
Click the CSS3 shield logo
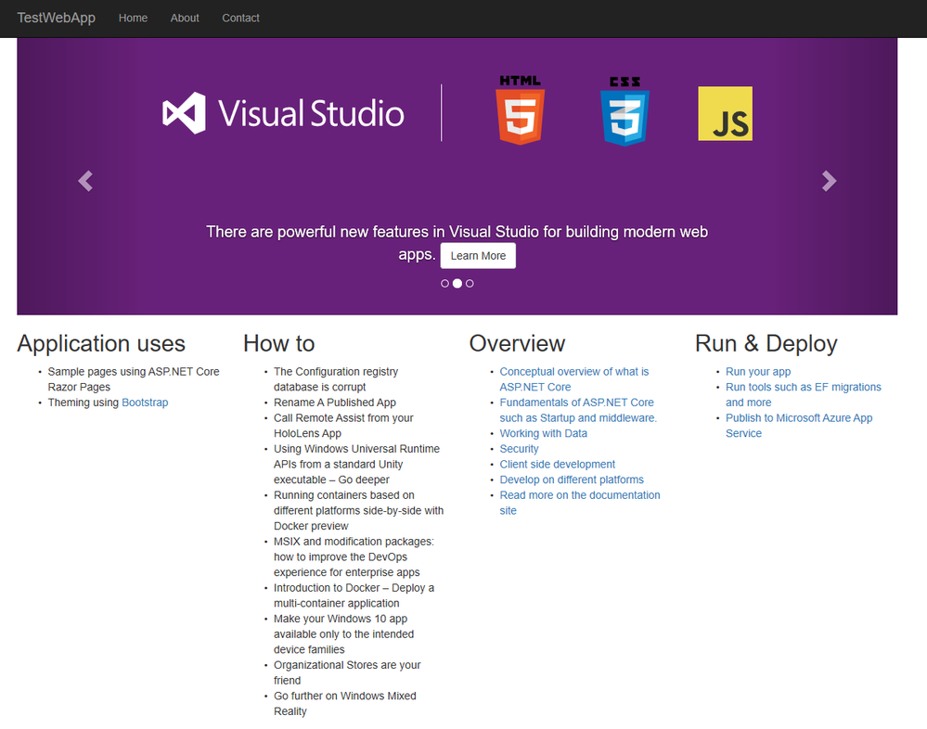[624, 111]
